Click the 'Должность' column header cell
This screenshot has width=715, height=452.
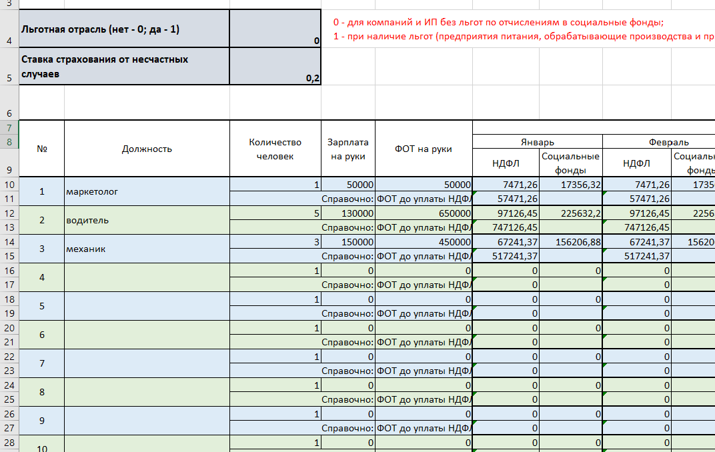(147, 149)
